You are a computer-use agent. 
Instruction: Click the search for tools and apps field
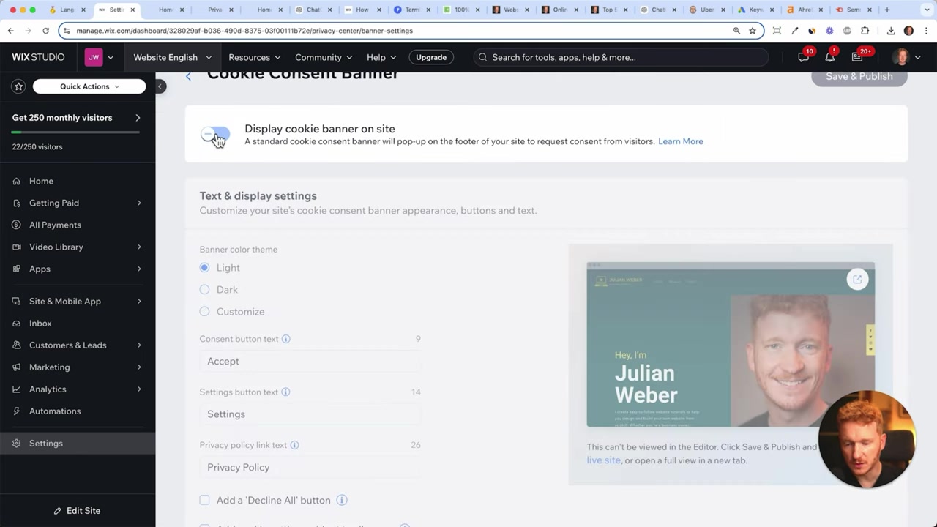[x=621, y=57]
